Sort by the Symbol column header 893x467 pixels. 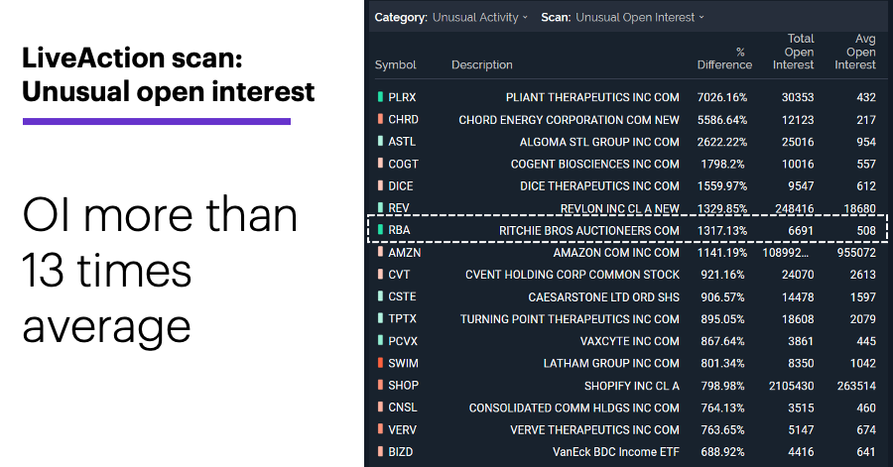point(395,64)
